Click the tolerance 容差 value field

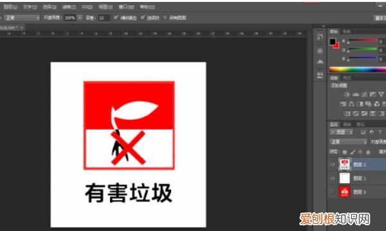coord(104,18)
